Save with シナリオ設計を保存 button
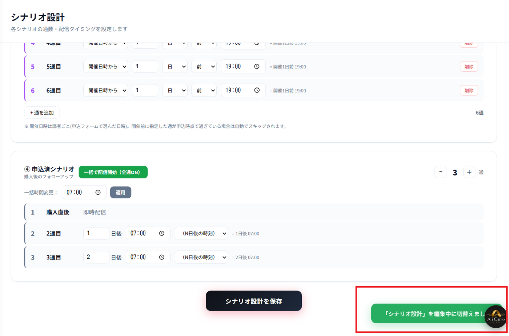Screen dimensions: 509x336 tap(254, 301)
